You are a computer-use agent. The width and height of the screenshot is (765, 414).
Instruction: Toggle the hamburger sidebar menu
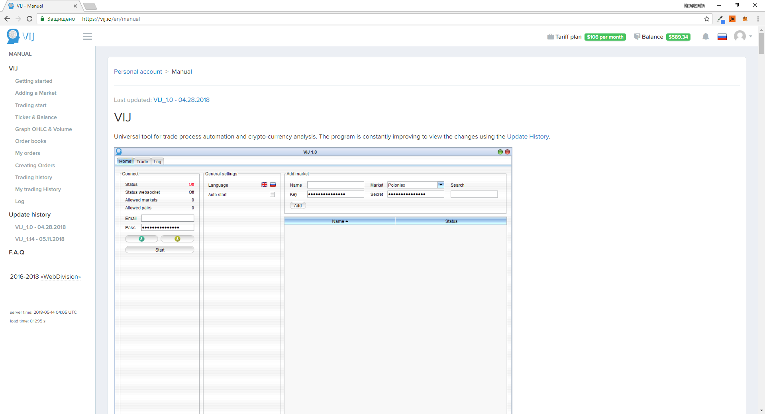point(88,37)
